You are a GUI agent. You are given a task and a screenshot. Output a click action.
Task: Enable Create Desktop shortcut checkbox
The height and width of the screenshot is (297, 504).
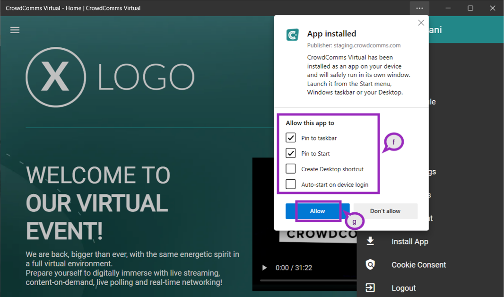tap(291, 169)
